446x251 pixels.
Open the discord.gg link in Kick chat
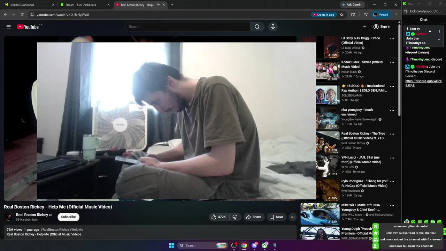click(423, 83)
